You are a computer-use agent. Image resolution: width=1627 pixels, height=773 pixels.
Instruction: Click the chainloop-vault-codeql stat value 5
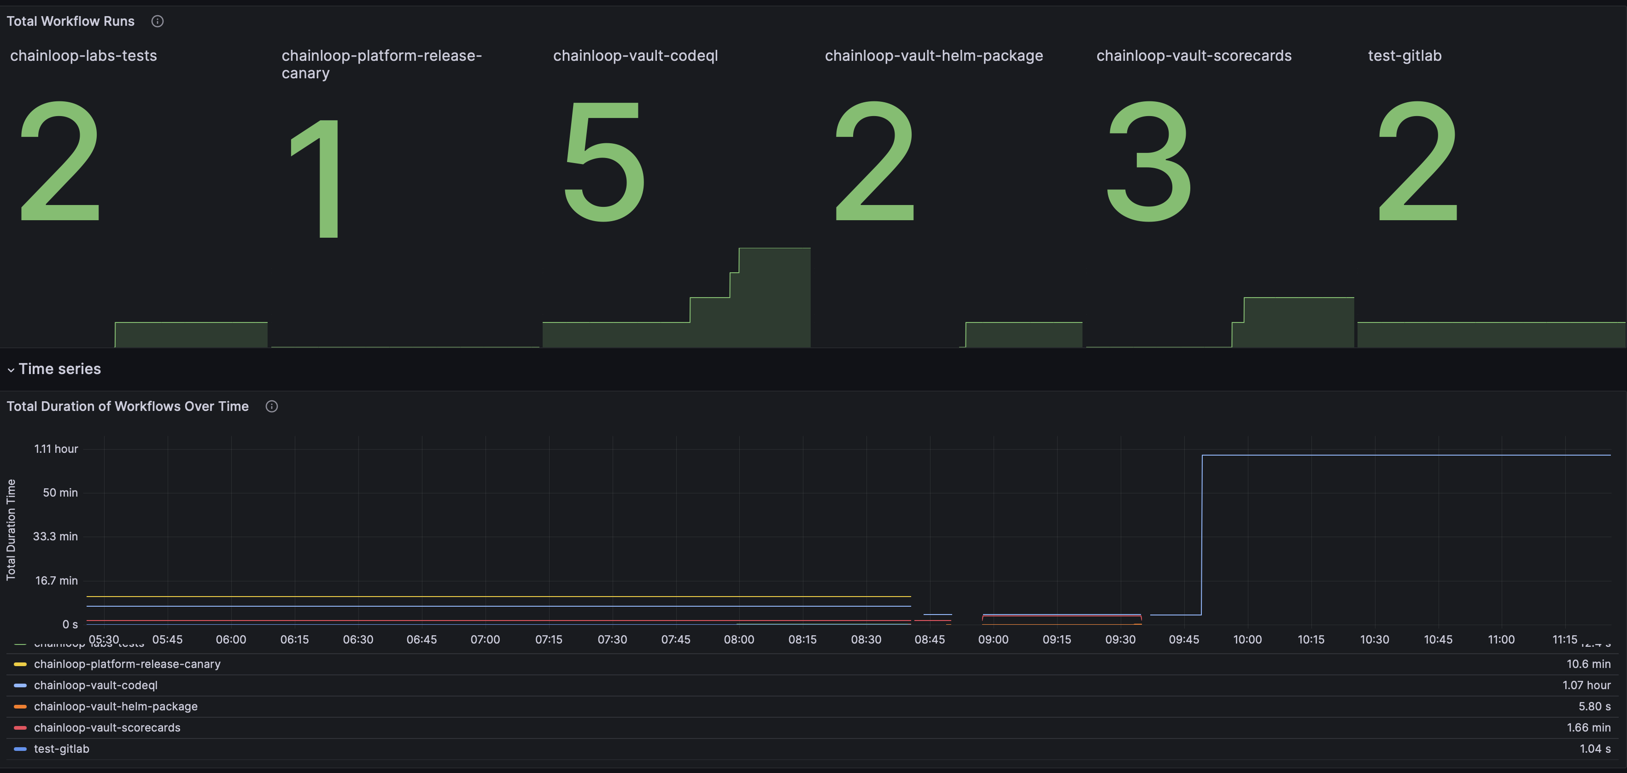click(604, 162)
